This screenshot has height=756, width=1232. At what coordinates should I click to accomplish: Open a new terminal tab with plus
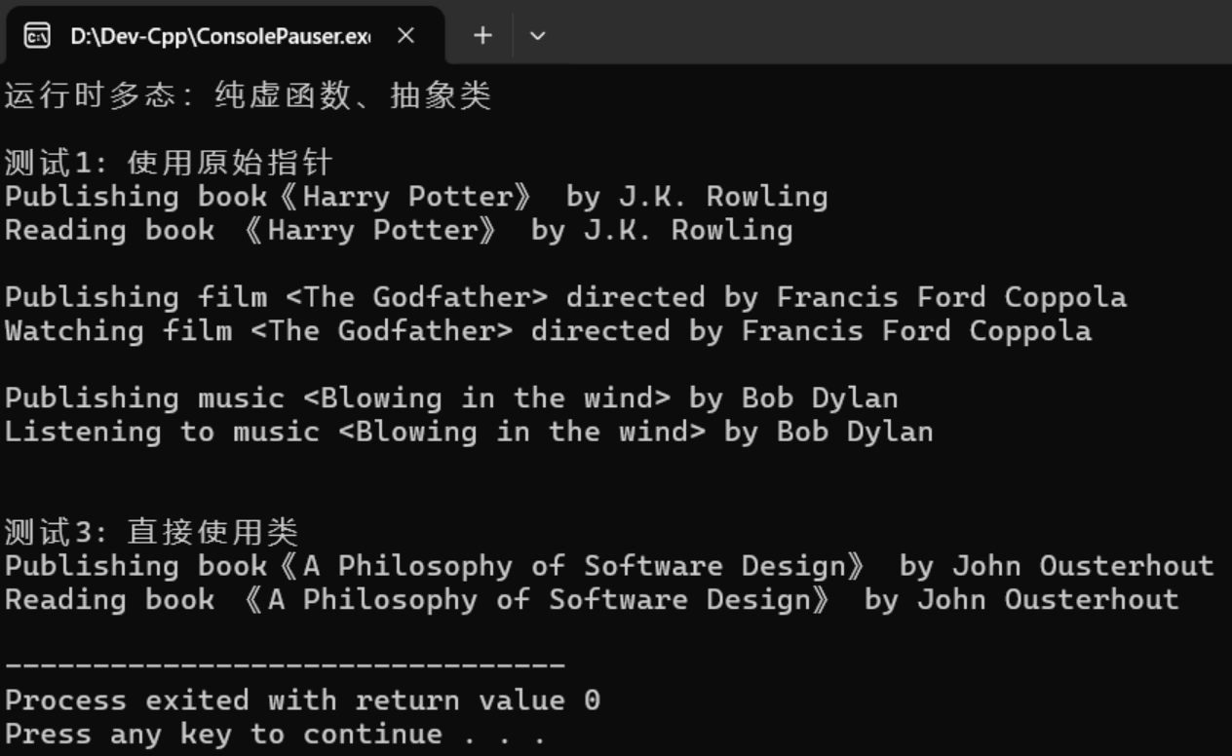click(482, 36)
